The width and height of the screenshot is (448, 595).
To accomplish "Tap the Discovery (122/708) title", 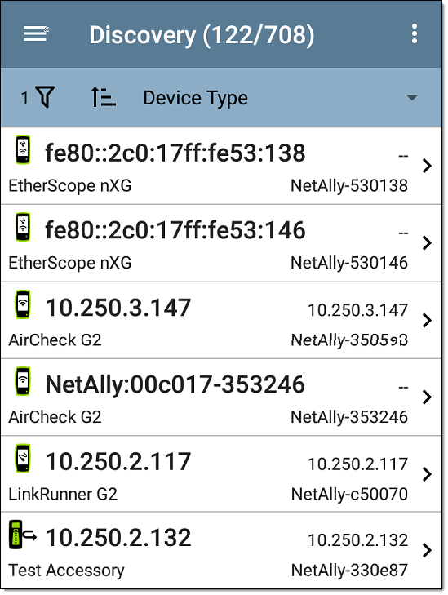I will (x=202, y=35).
